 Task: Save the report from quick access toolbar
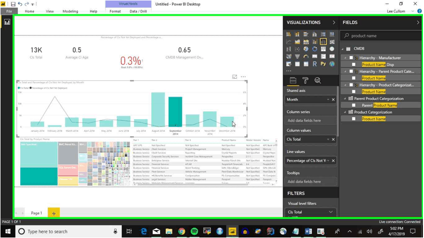13,4
